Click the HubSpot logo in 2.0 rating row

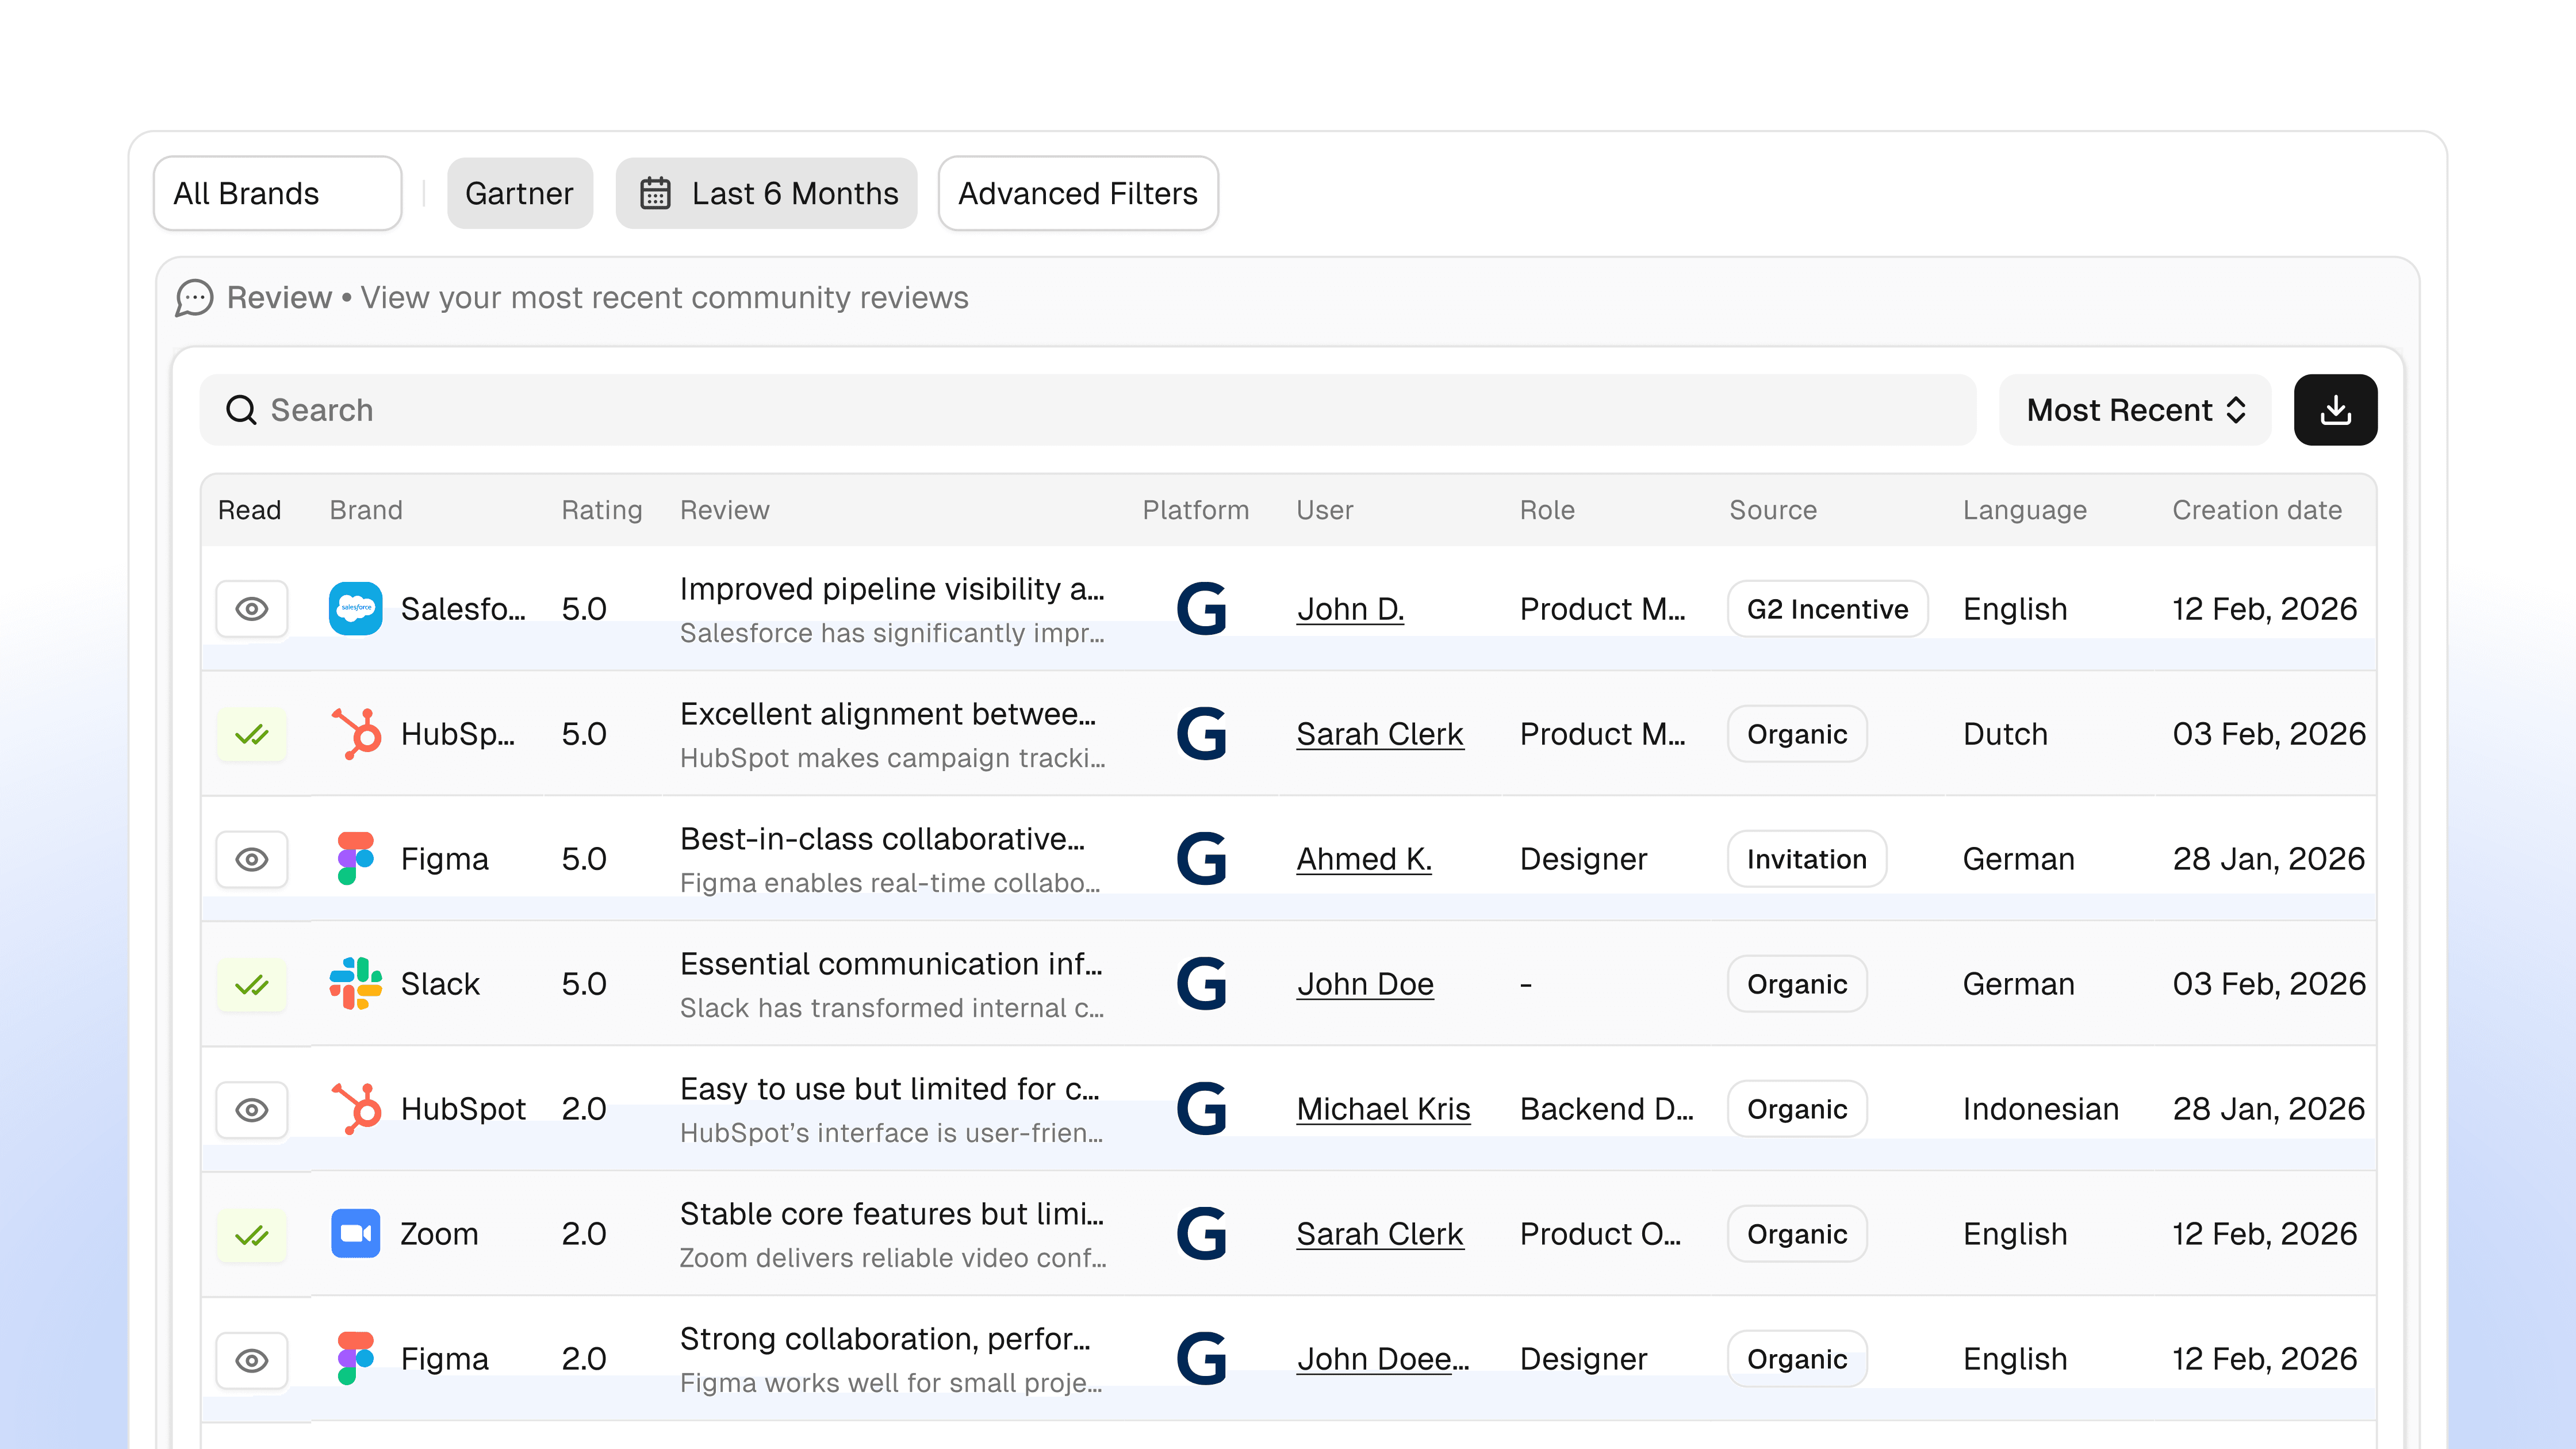click(355, 1108)
